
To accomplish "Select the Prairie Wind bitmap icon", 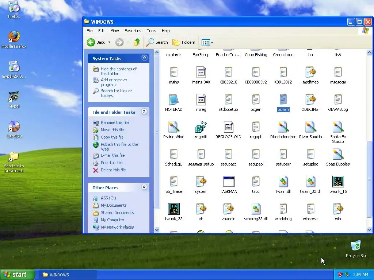I will click(x=173, y=127).
